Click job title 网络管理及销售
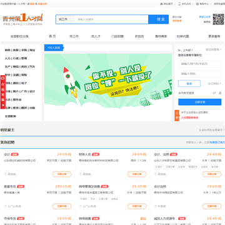The image size is (225, 225). coord(89,186)
